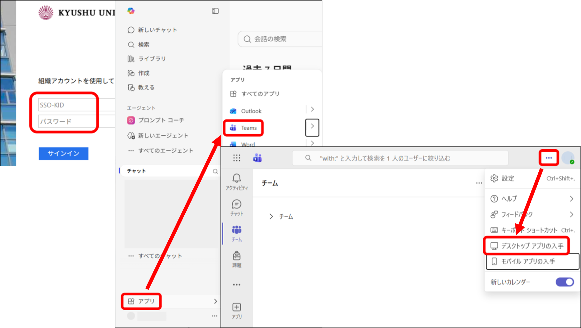Collapse sidebar with panel toggle icon
This screenshot has width=581, height=328.
215,11
